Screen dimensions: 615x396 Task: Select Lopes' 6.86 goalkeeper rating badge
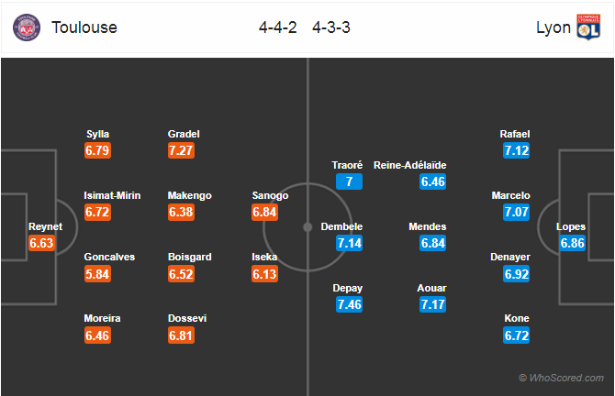point(572,243)
